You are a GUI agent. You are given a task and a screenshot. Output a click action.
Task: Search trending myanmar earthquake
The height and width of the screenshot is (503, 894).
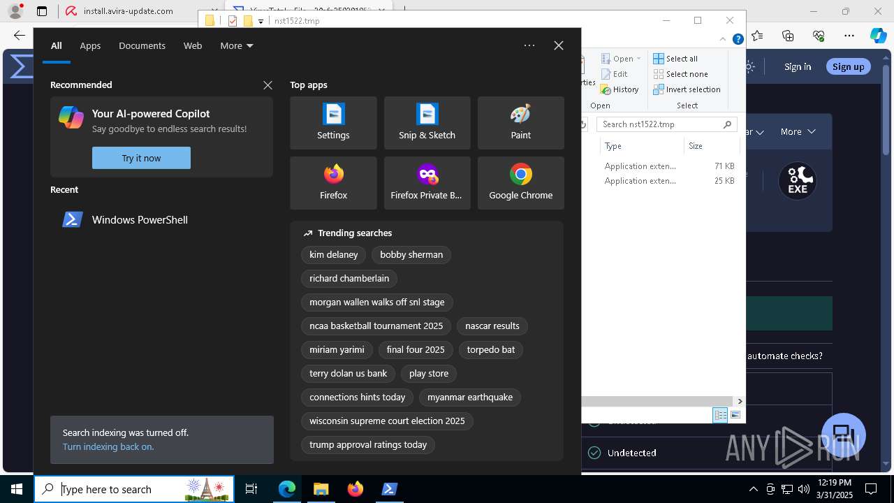pos(470,397)
